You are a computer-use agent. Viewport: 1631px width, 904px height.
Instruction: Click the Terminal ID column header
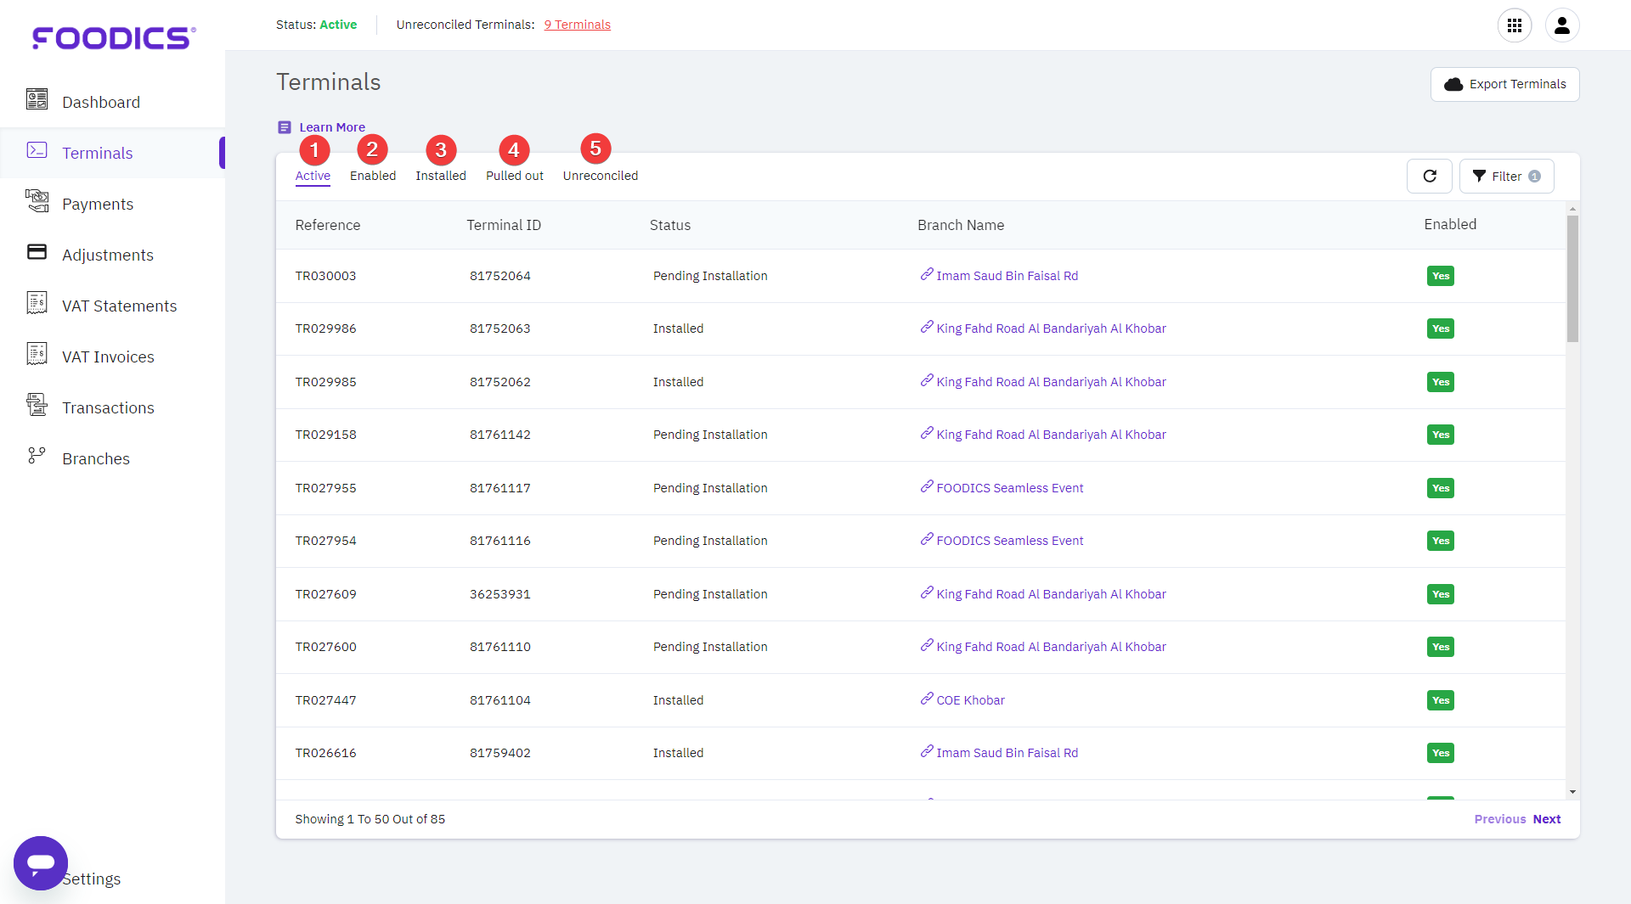click(x=504, y=225)
